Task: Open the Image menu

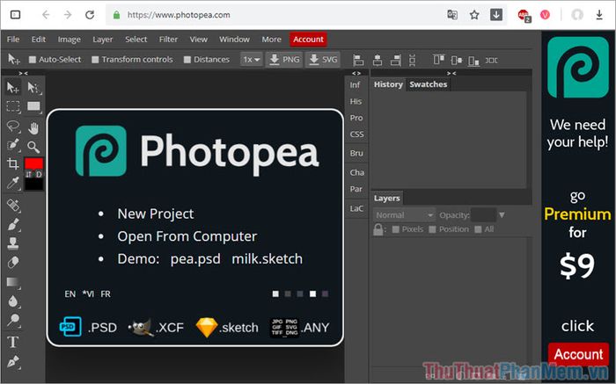Action: (x=70, y=40)
